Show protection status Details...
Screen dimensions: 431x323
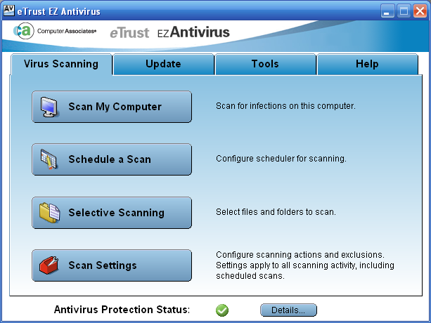(288, 310)
